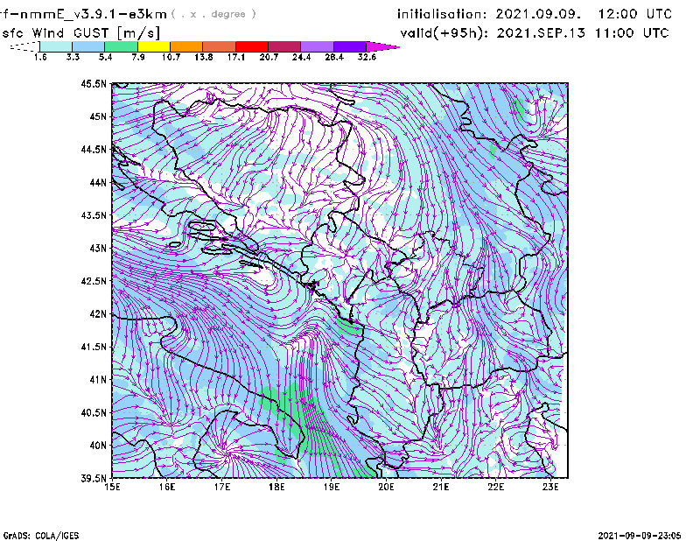Viewport: 700px width, 541px height.
Task: Click the 16E longitude label
Action: point(167,487)
